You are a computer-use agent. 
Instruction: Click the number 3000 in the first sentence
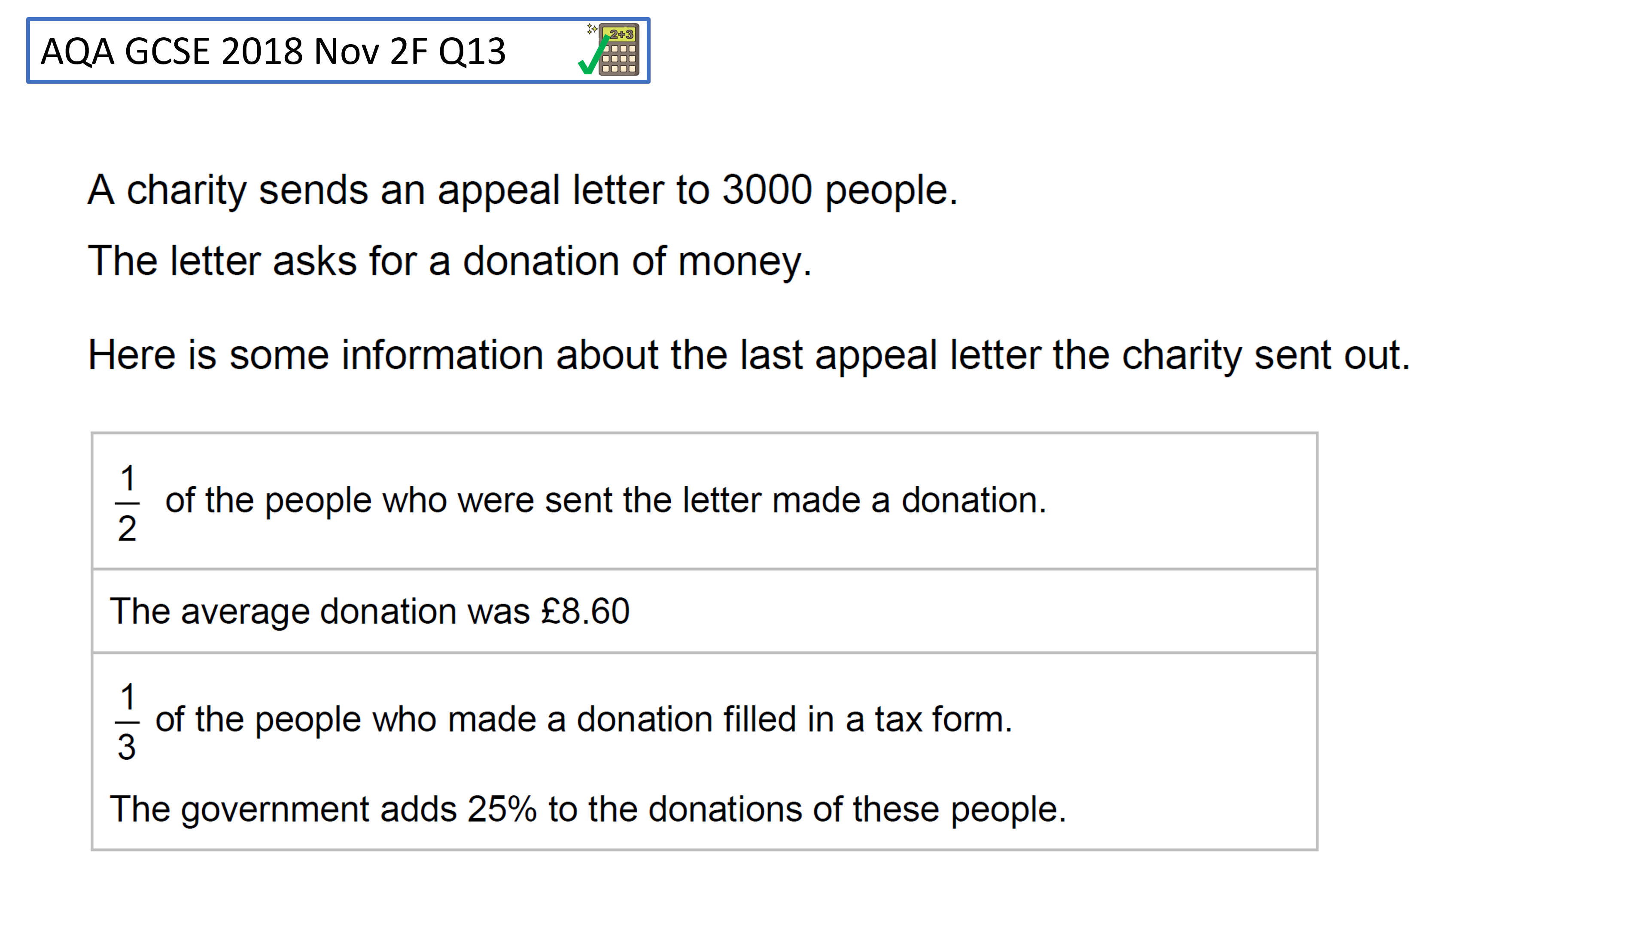pos(767,190)
